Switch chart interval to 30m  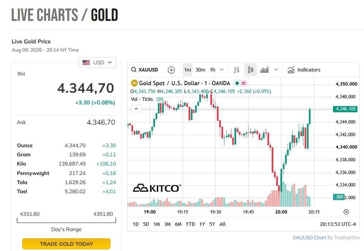tap(200, 70)
